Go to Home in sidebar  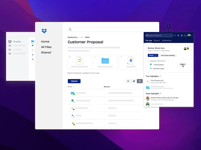pos(45,41)
